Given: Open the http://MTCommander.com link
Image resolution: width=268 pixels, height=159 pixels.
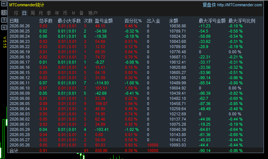Looking at the screenshot, I should coord(239,5).
